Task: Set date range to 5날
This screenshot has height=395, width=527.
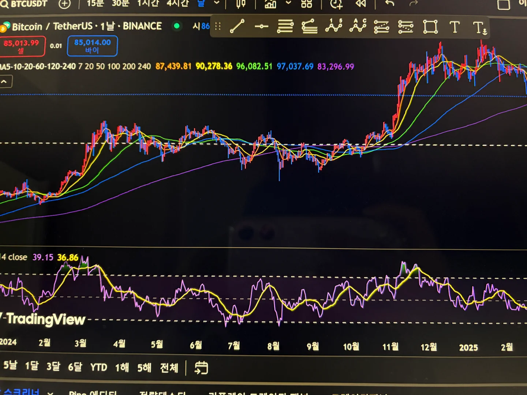Action: [10, 365]
